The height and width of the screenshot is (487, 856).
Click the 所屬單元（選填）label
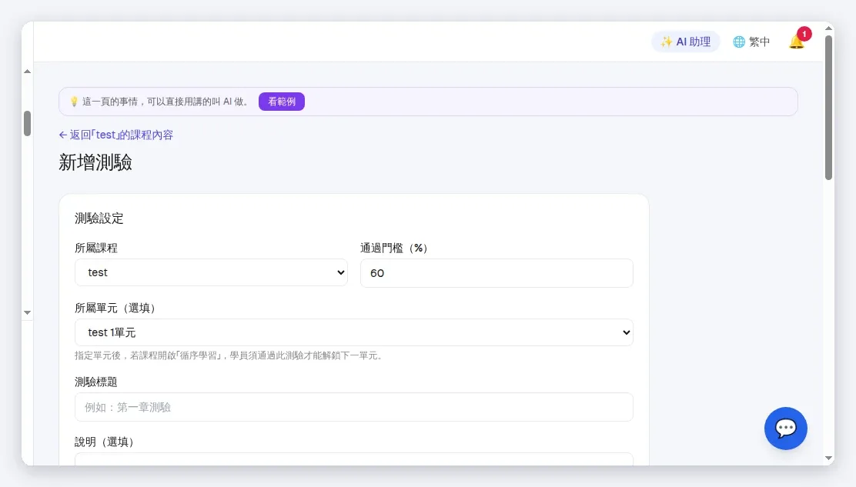(115, 308)
